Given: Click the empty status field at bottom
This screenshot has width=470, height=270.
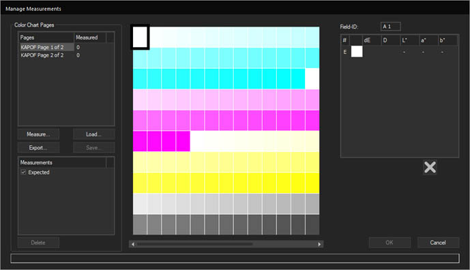Looking at the screenshot, I should point(235,258).
